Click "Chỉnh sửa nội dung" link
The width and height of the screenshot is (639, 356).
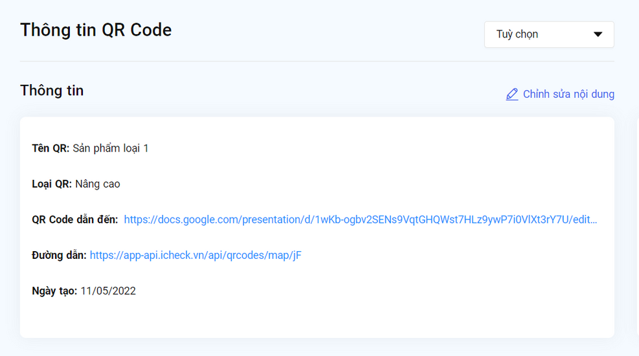click(x=568, y=95)
